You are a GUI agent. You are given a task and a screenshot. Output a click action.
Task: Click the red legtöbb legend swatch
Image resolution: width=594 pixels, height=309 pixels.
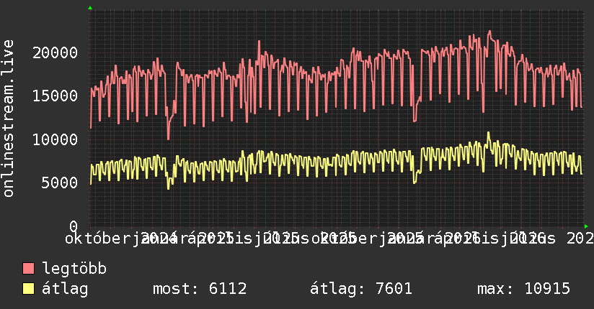tap(28, 269)
